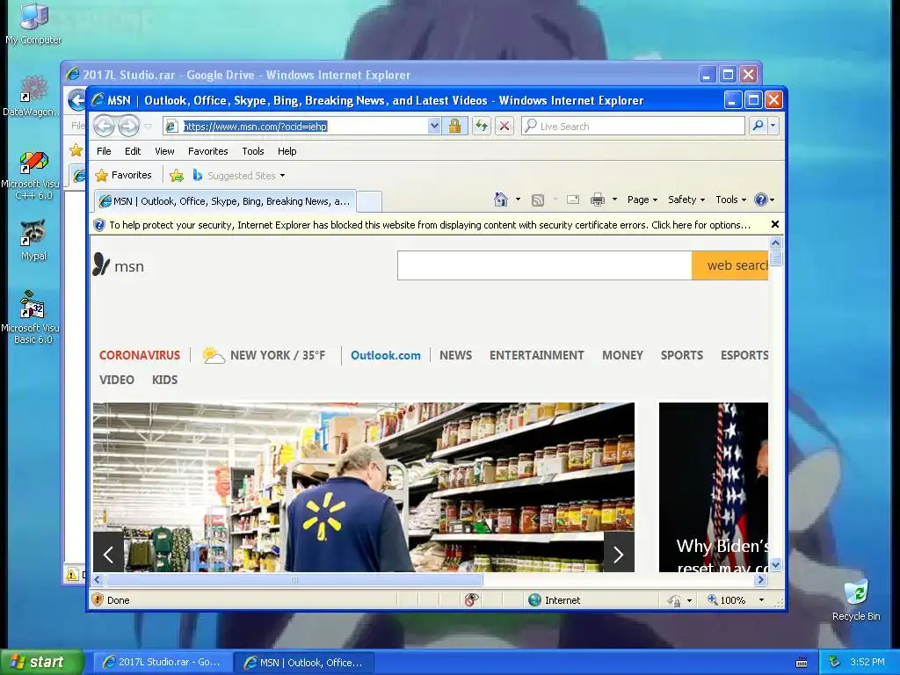
Task: Select the msn.com address bar URL
Action: (256, 127)
